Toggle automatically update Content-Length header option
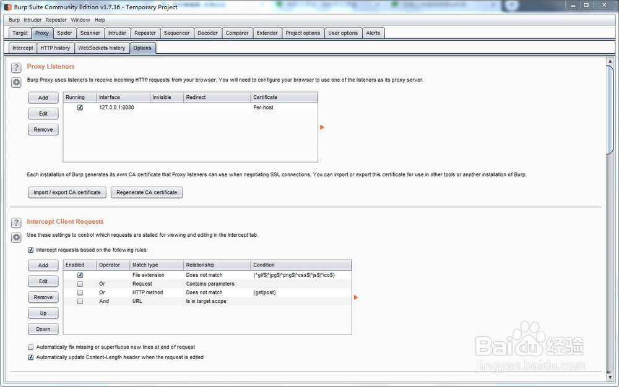 pos(31,357)
